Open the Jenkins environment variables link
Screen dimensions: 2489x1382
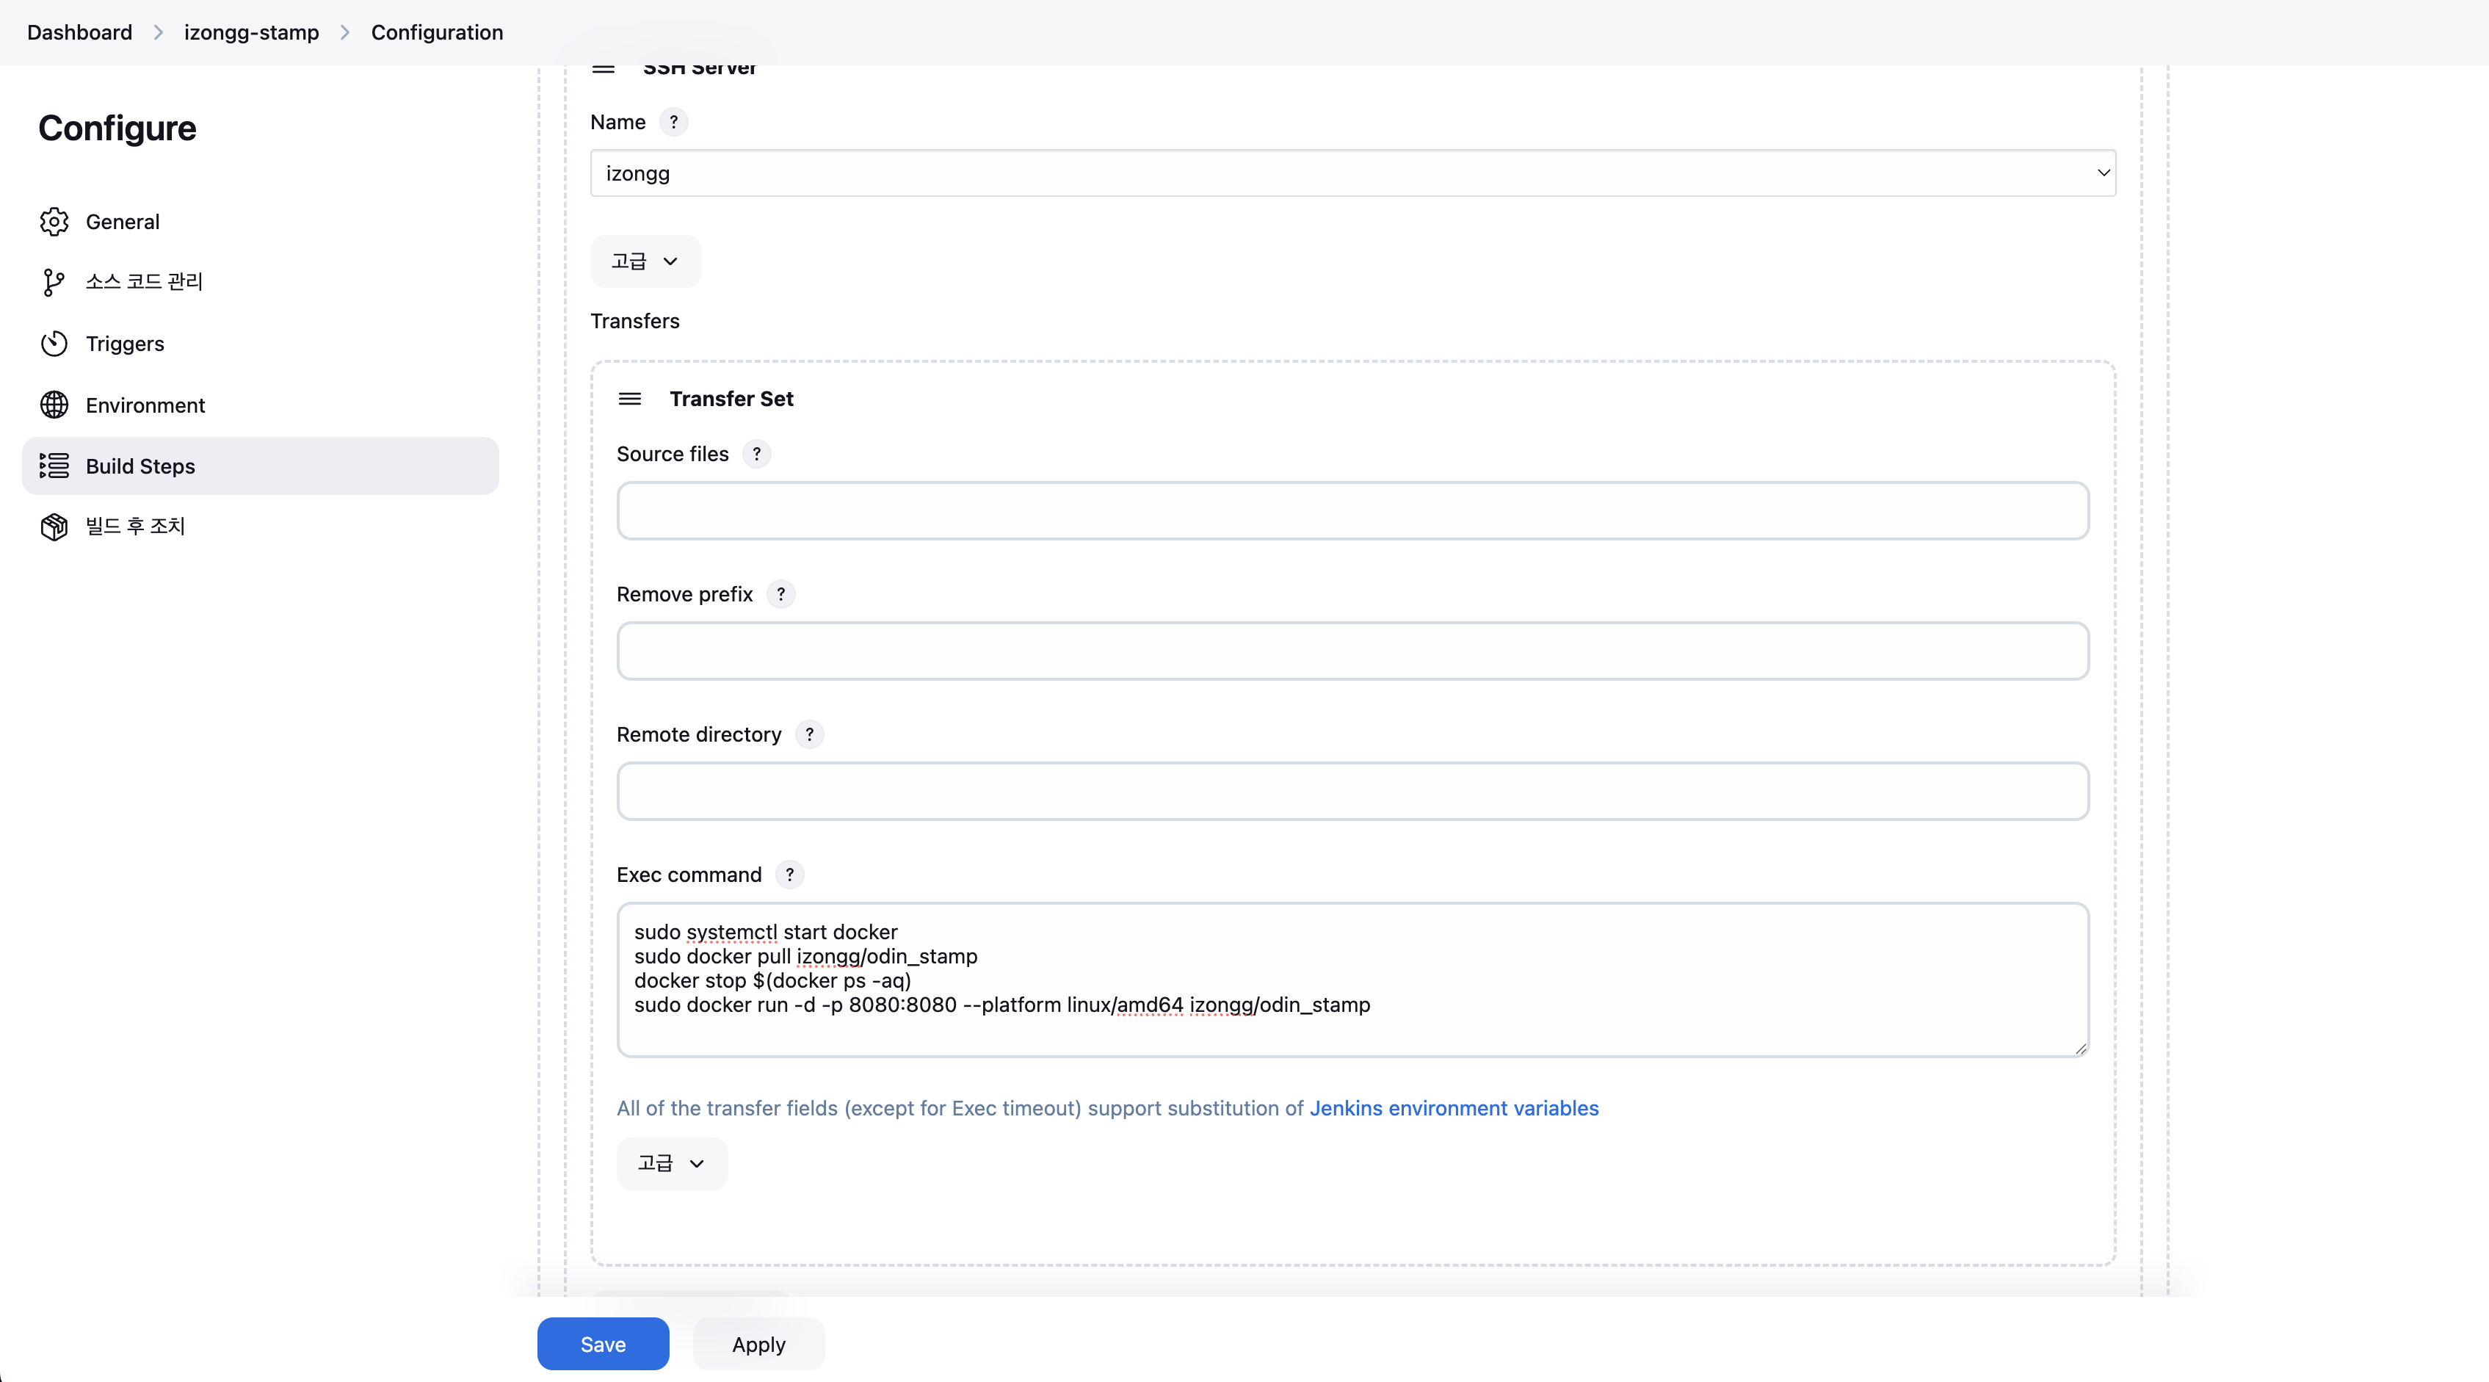click(1454, 1109)
